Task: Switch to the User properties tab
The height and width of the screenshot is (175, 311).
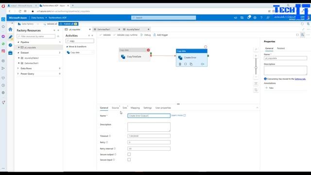Action: tap(163, 108)
